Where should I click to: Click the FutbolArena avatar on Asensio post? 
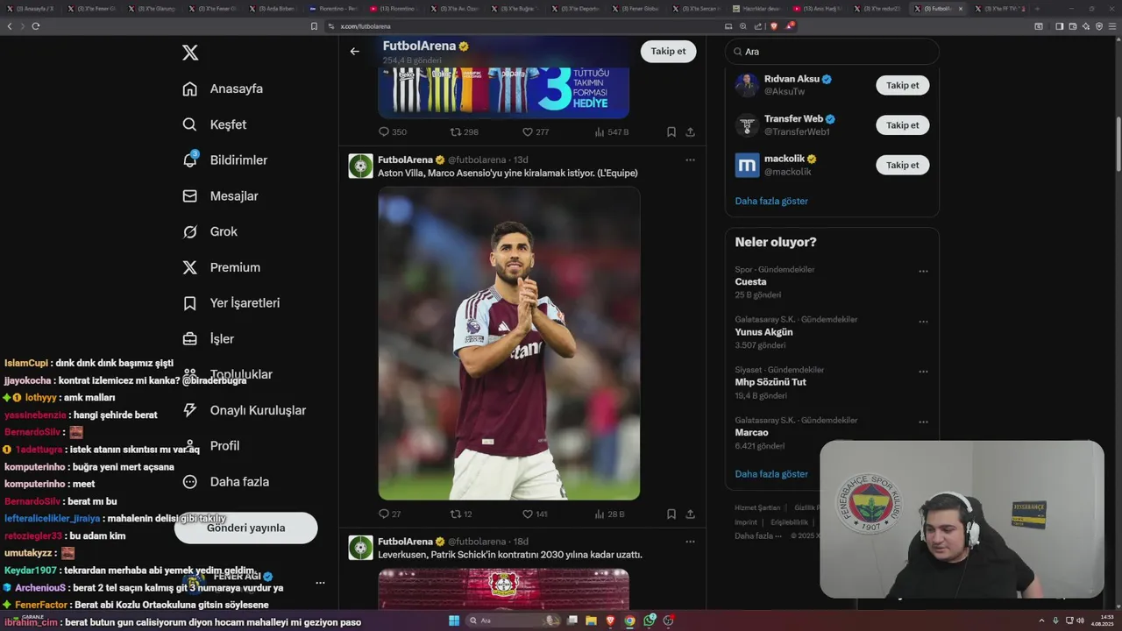(360, 166)
